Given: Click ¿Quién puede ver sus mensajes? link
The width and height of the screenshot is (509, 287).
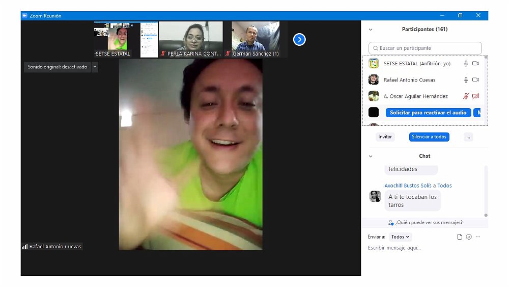Looking at the screenshot, I should click(425, 223).
